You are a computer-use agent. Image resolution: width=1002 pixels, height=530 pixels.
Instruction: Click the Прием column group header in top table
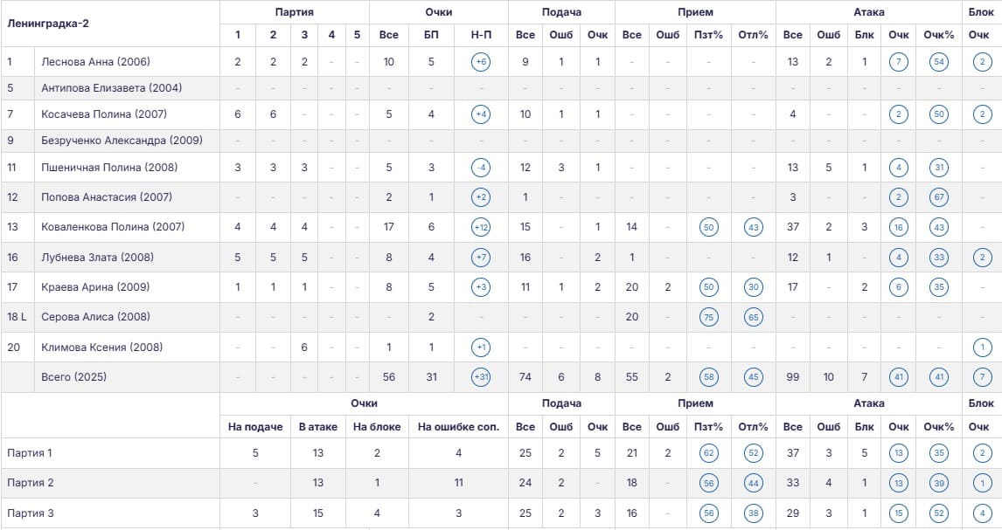[x=695, y=12]
